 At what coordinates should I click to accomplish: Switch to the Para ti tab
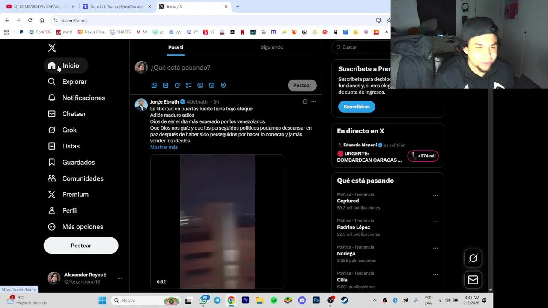[x=176, y=47]
